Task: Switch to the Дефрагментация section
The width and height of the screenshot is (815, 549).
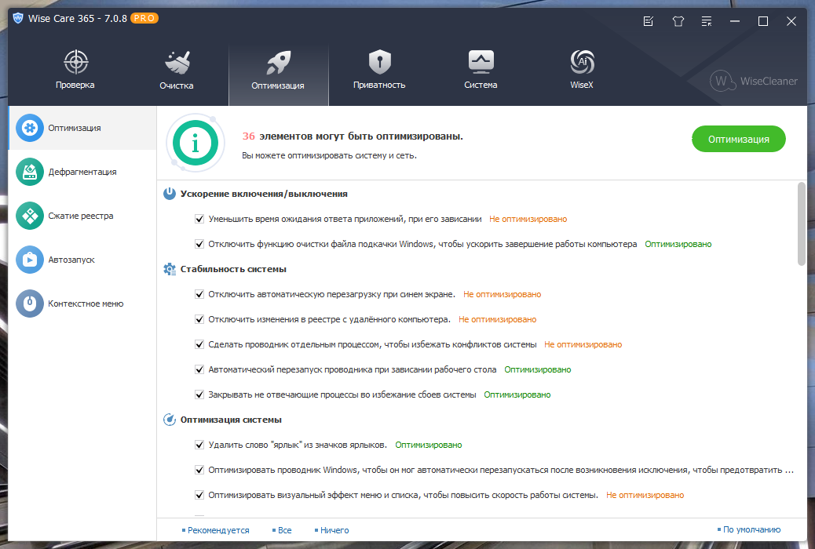Action: pyautogui.click(x=82, y=172)
